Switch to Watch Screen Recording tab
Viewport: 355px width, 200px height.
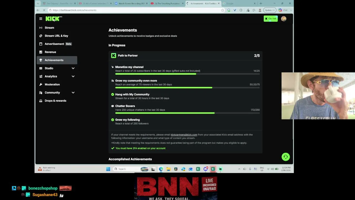[131, 3]
